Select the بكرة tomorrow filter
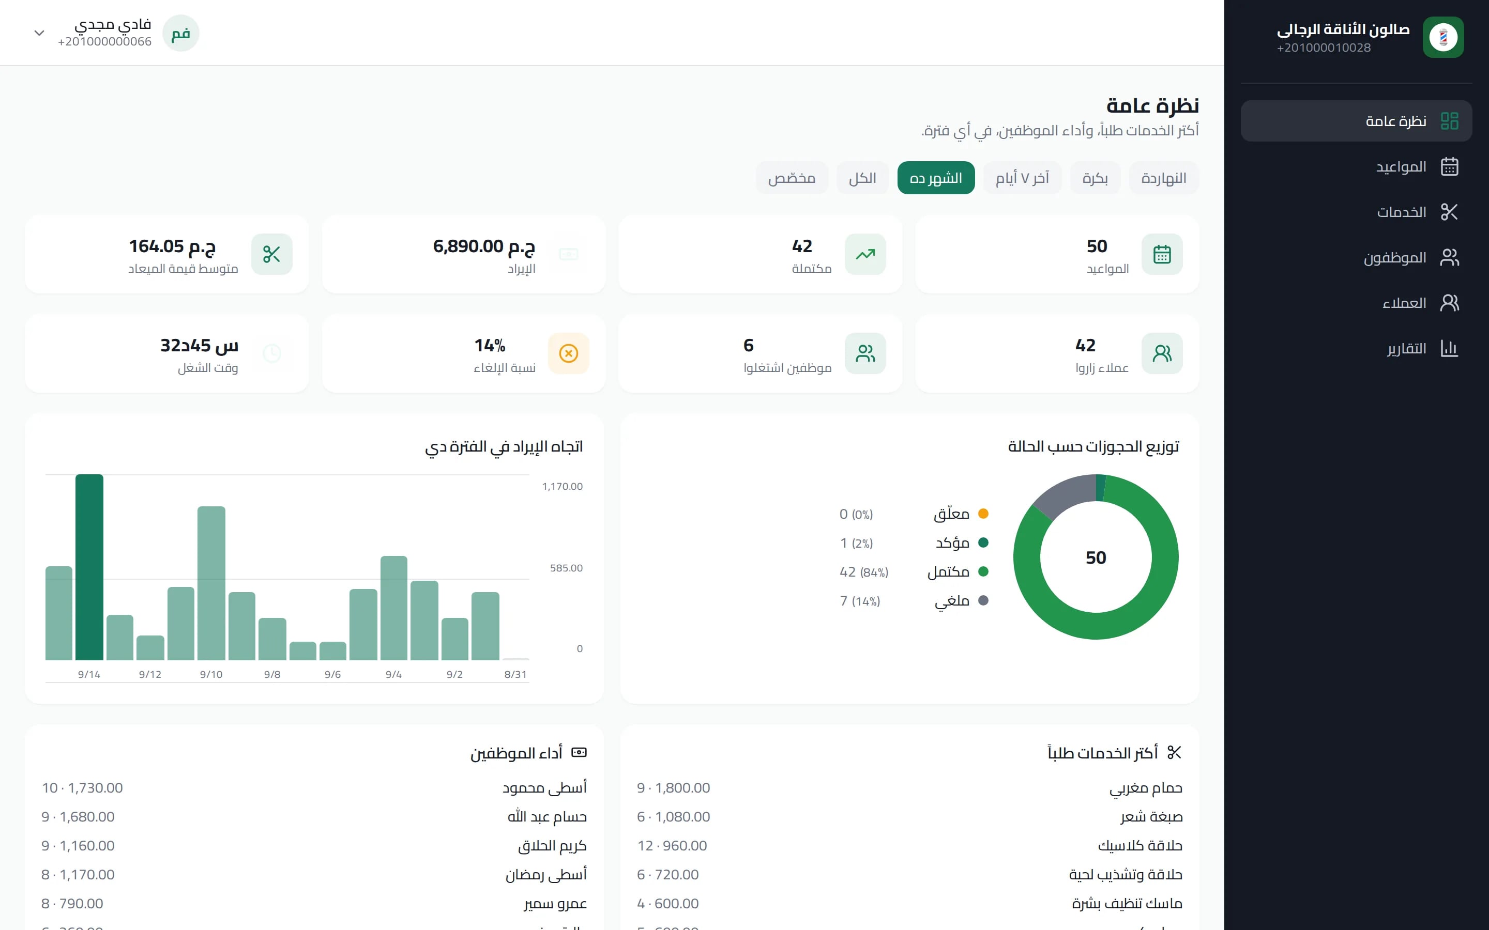This screenshot has width=1489, height=930. [1095, 178]
